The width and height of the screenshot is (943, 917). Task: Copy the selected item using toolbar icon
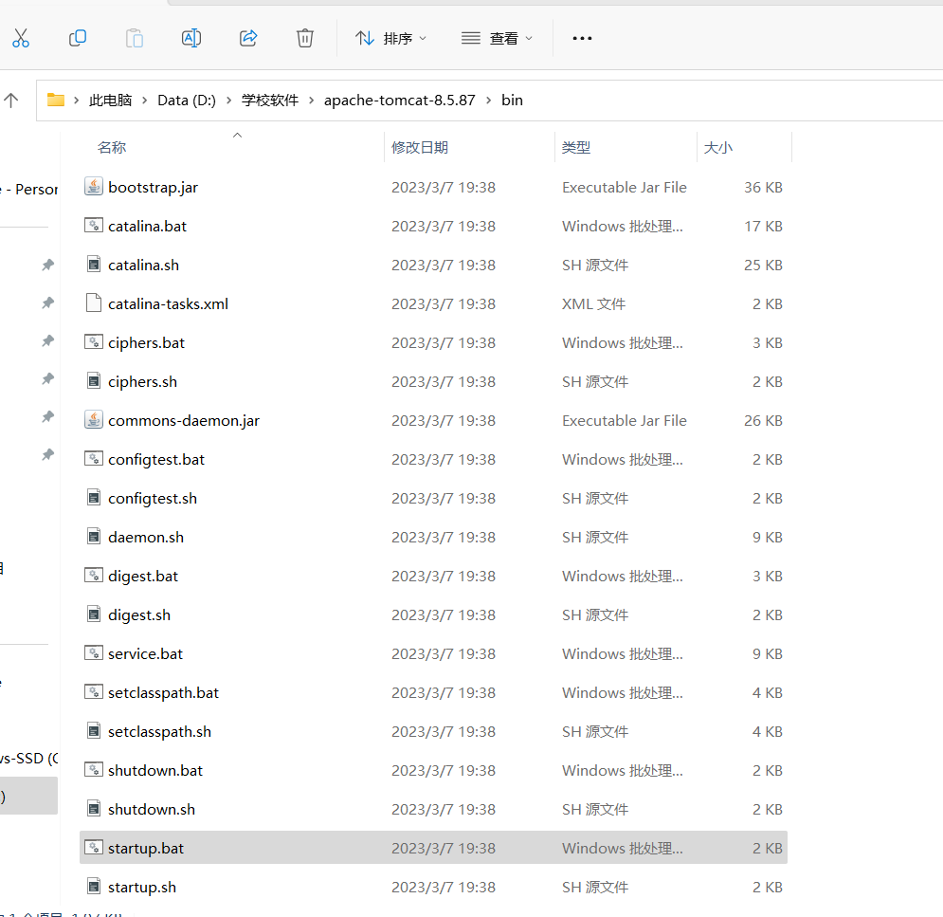pos(78,38)
